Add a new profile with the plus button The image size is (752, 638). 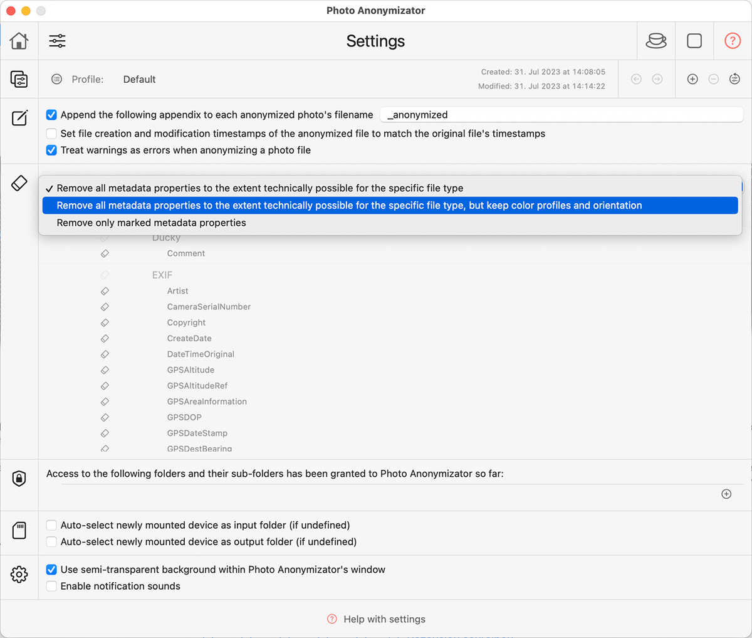692,79
